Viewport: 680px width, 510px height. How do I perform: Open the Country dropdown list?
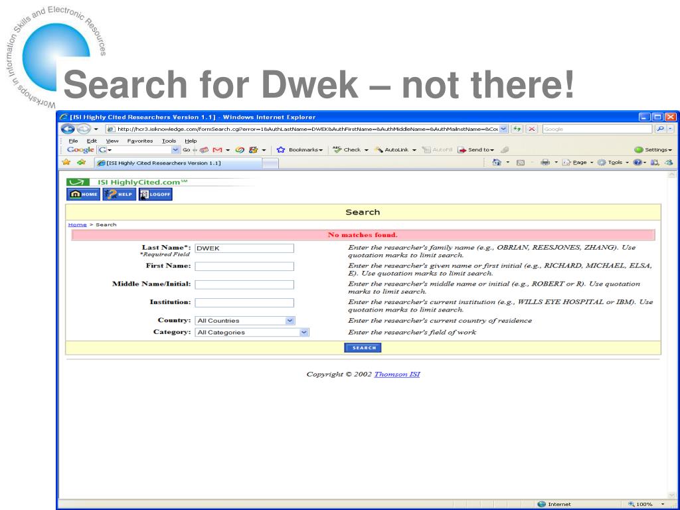290,321
